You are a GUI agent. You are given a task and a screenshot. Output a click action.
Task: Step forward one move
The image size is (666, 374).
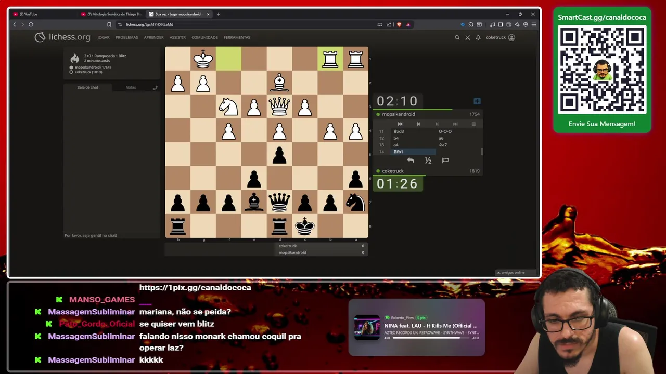click(x=437, y=124)
